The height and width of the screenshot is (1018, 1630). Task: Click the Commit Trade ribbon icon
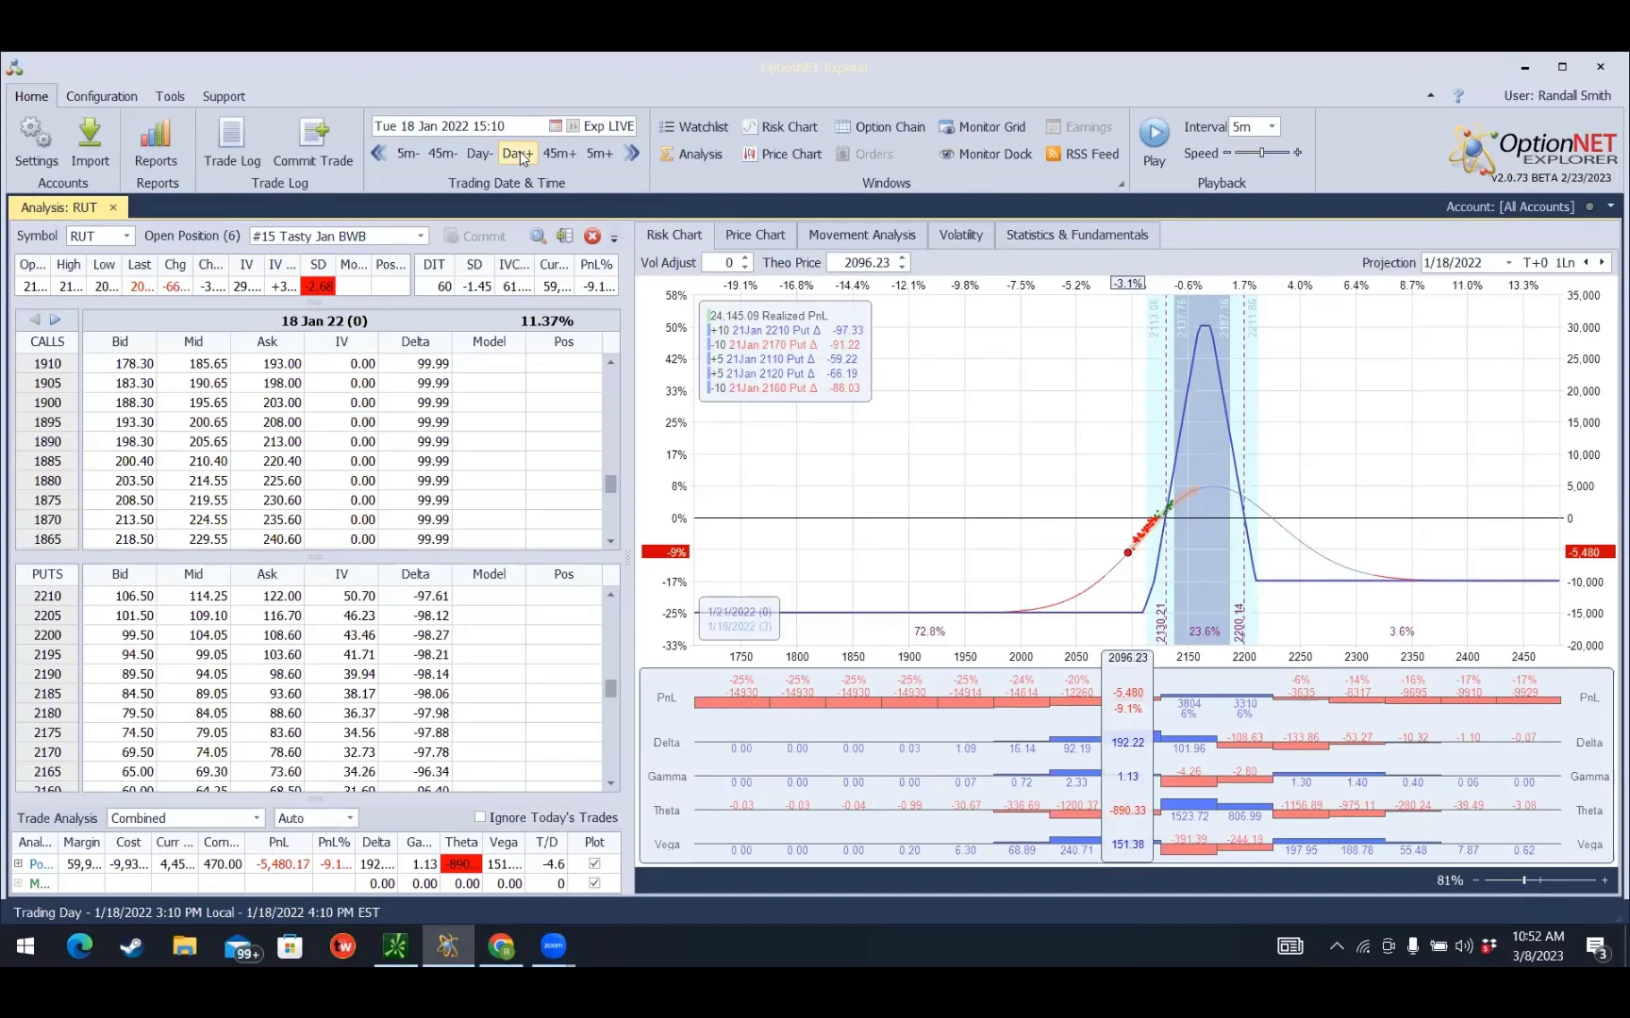coord(313,134)
